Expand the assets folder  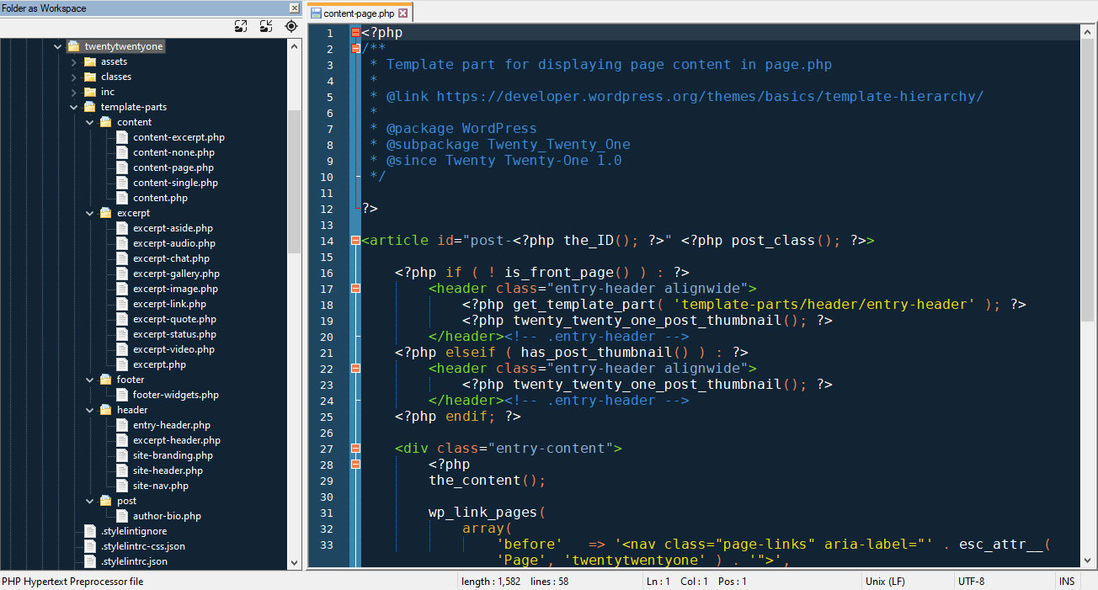(75, 61)
